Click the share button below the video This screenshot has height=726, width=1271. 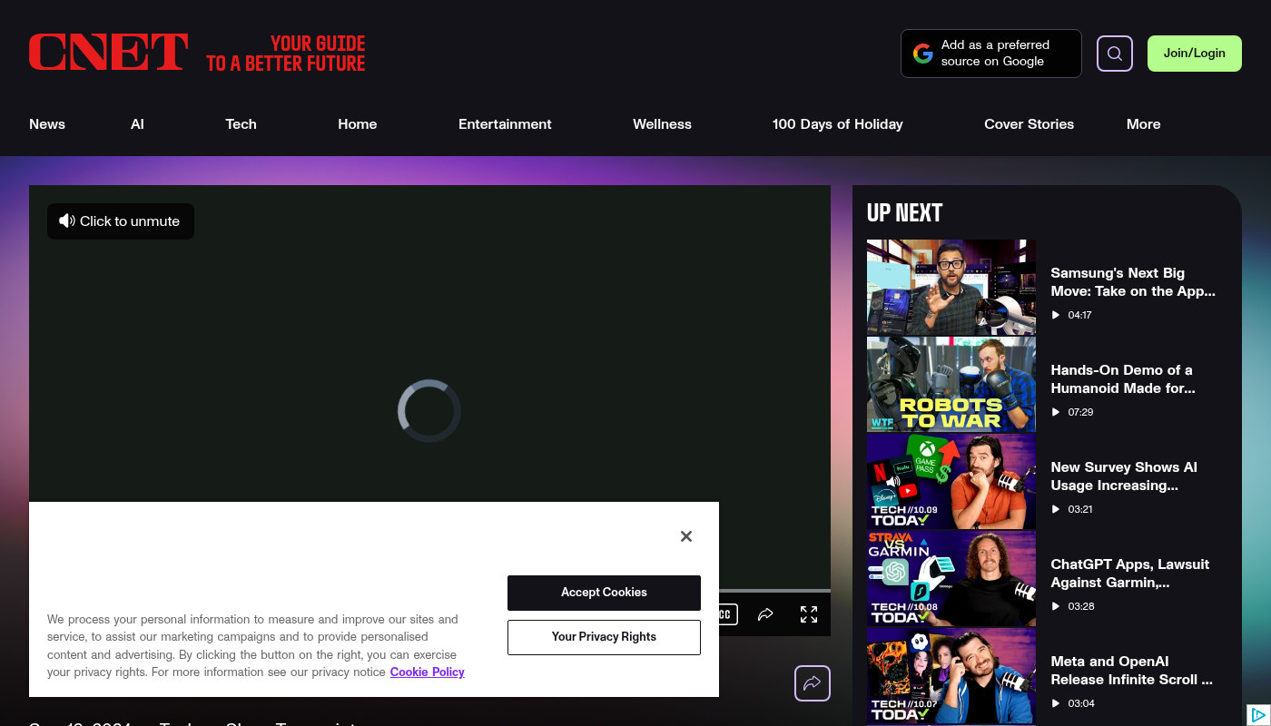812,683
